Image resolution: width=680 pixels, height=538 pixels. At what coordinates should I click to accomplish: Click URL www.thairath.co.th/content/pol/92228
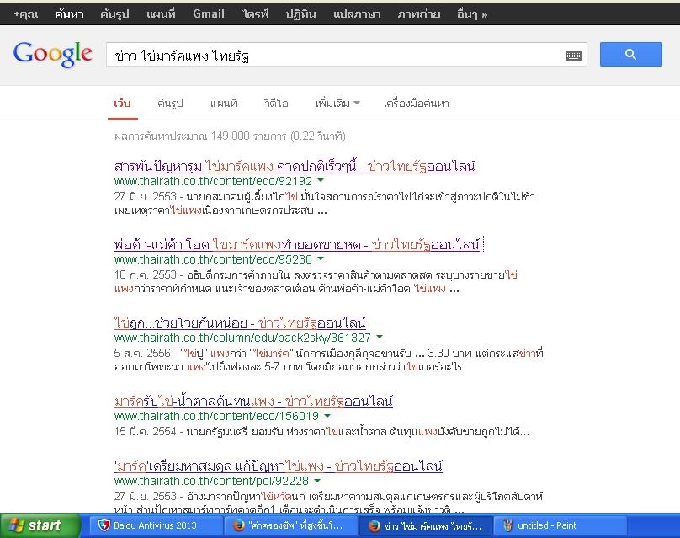click(211, 481)
